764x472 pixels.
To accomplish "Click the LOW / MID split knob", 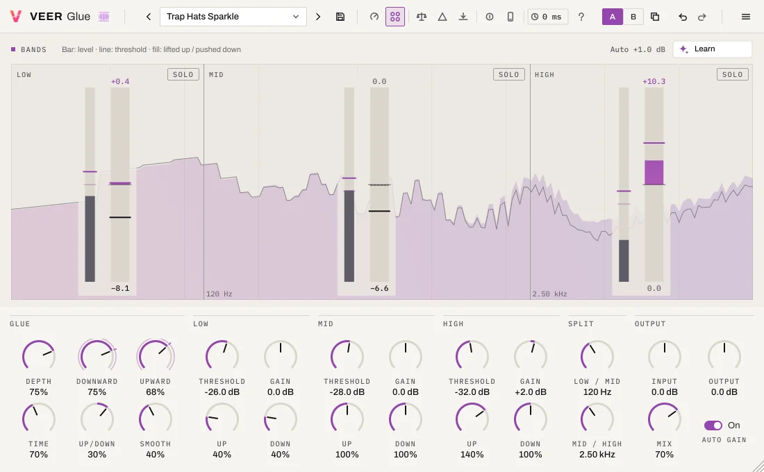I will [597, 356].
